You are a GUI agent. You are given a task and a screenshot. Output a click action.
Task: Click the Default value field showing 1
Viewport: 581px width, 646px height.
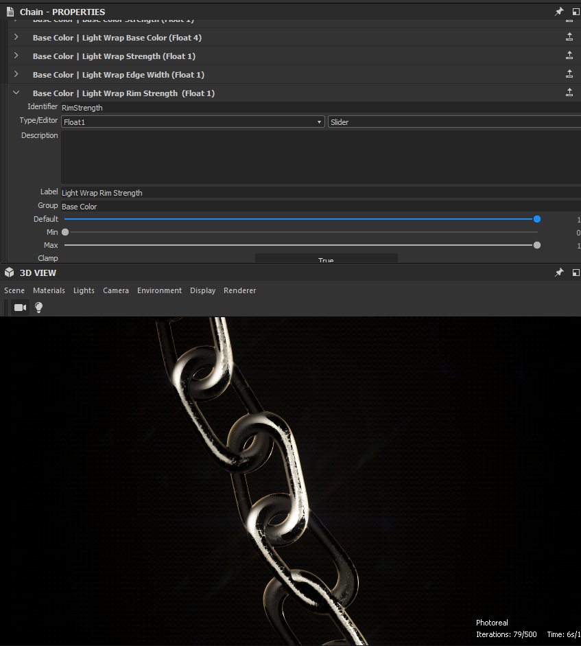pyautogui.click(x=578, y=220)
